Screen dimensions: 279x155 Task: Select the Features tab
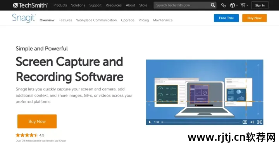(65, 20)
